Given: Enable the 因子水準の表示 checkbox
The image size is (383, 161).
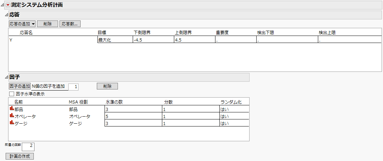Looking at the screenshot, I should tap(11, 94).
